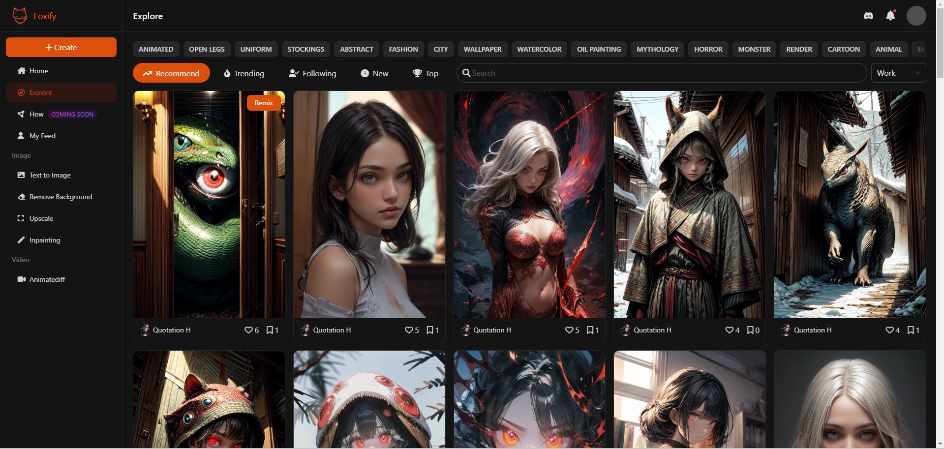944x449 pixels.
Task: Open the scaled creature alley thumbnail
Action: 850,205
